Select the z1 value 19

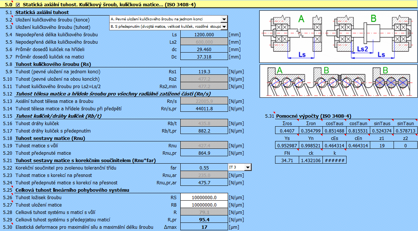point(382,146)
